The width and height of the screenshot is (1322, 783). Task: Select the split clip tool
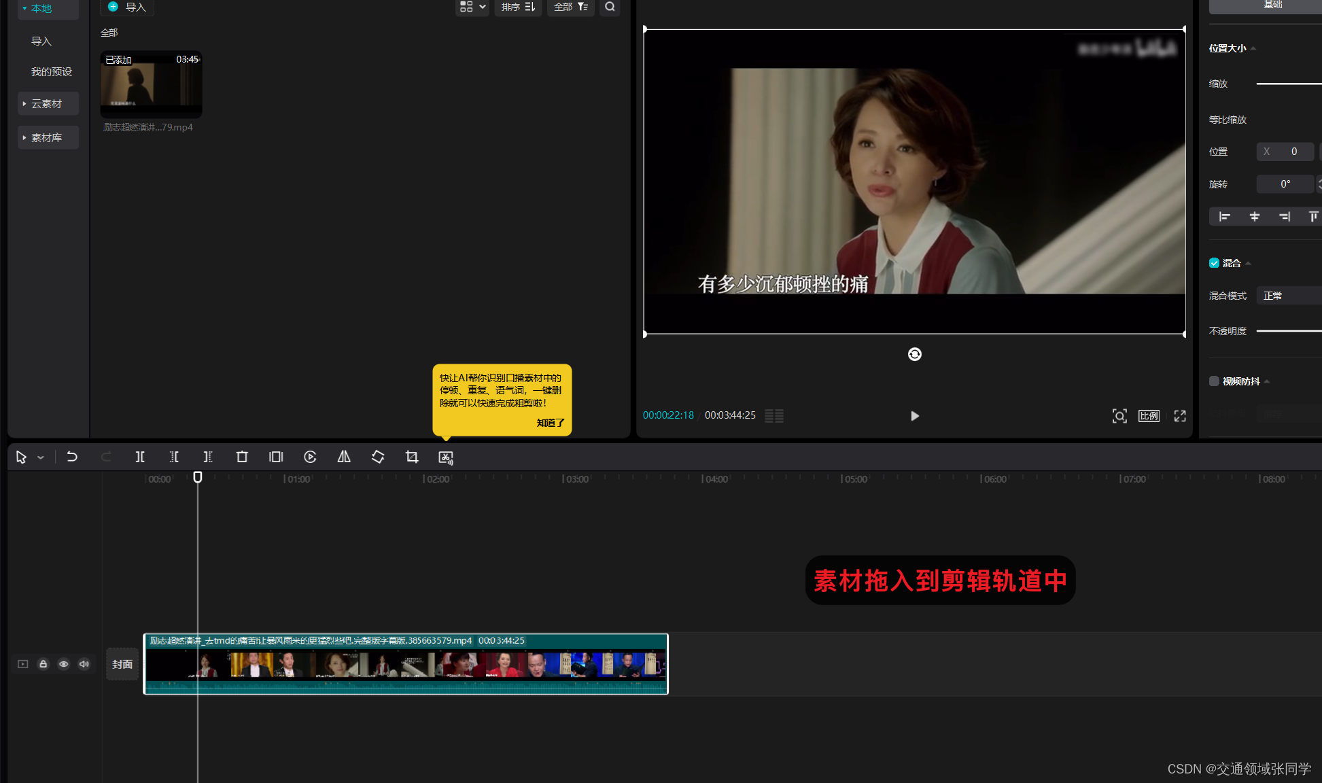tap(140, 457)
